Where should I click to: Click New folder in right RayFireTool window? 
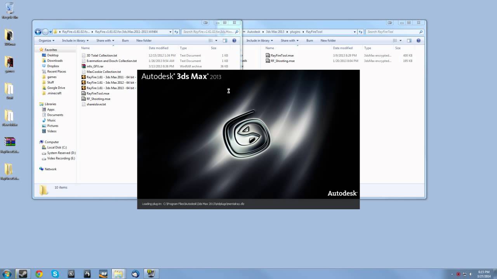click(x=328, y=40)
